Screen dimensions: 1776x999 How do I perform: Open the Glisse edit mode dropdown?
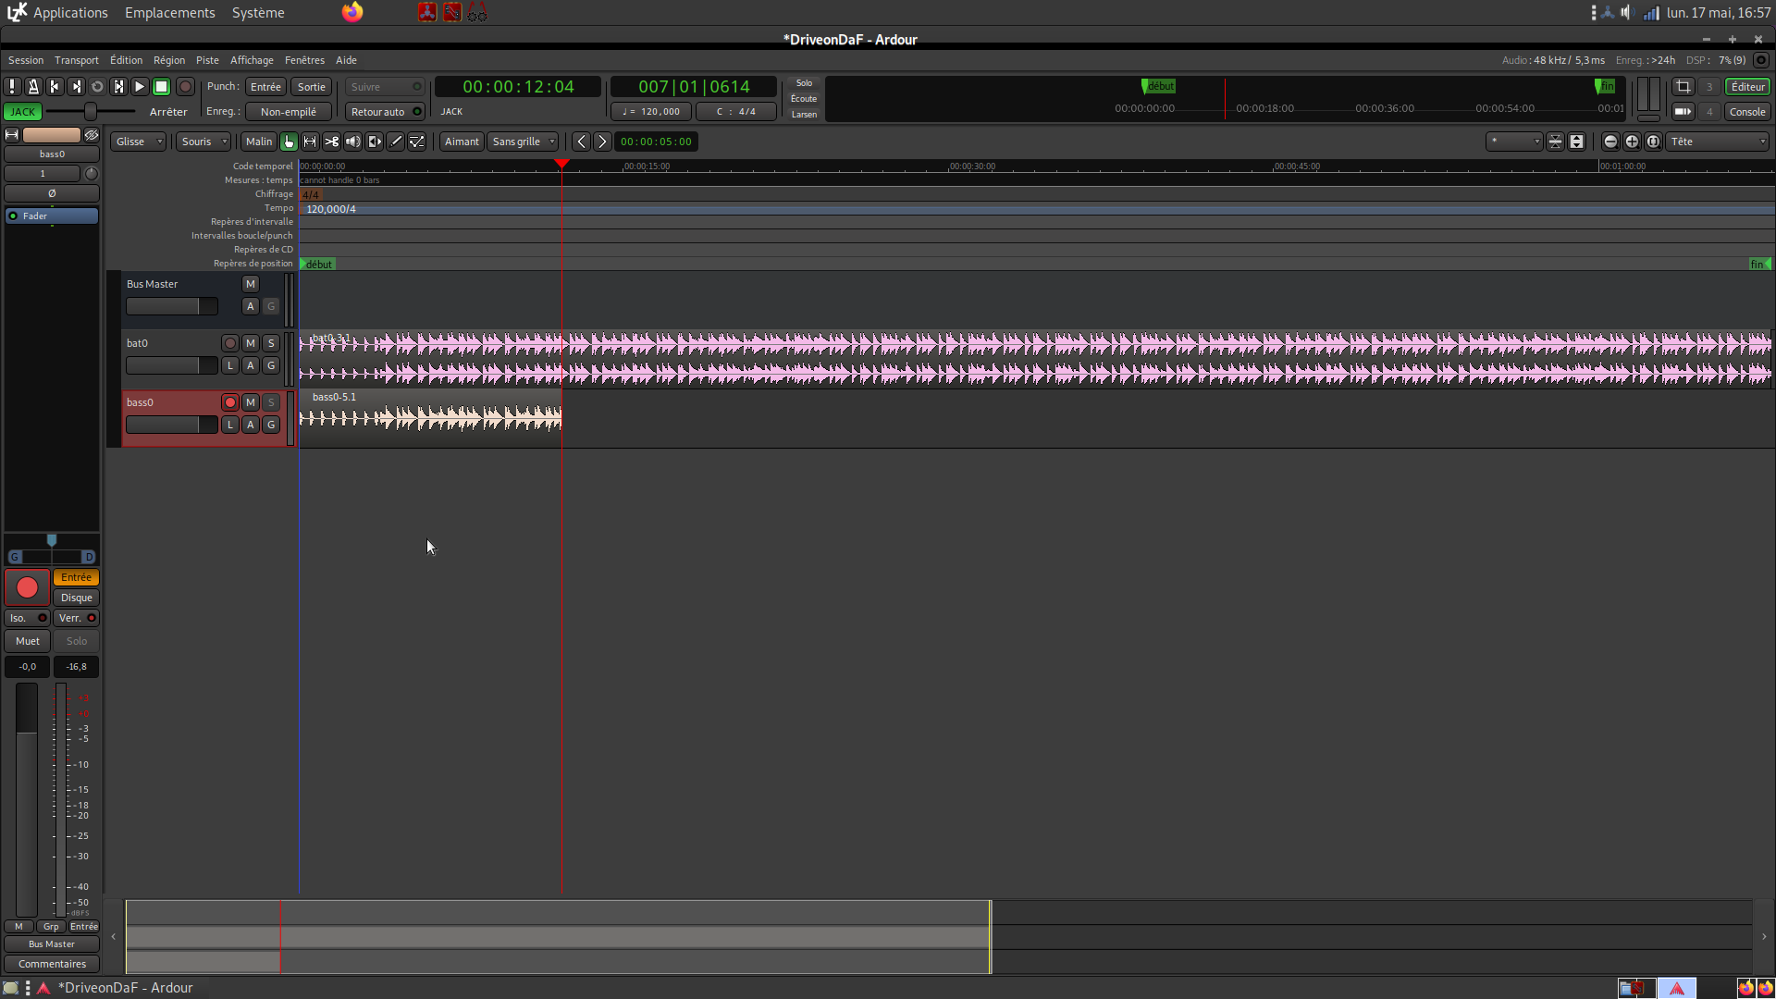(x=138, y=142)
